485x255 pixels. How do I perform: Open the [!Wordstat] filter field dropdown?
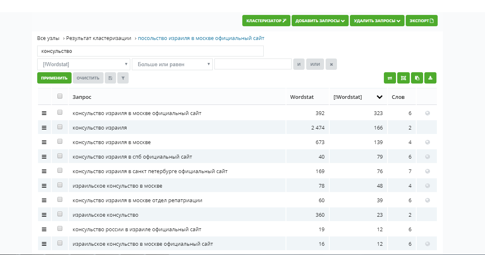83,64
